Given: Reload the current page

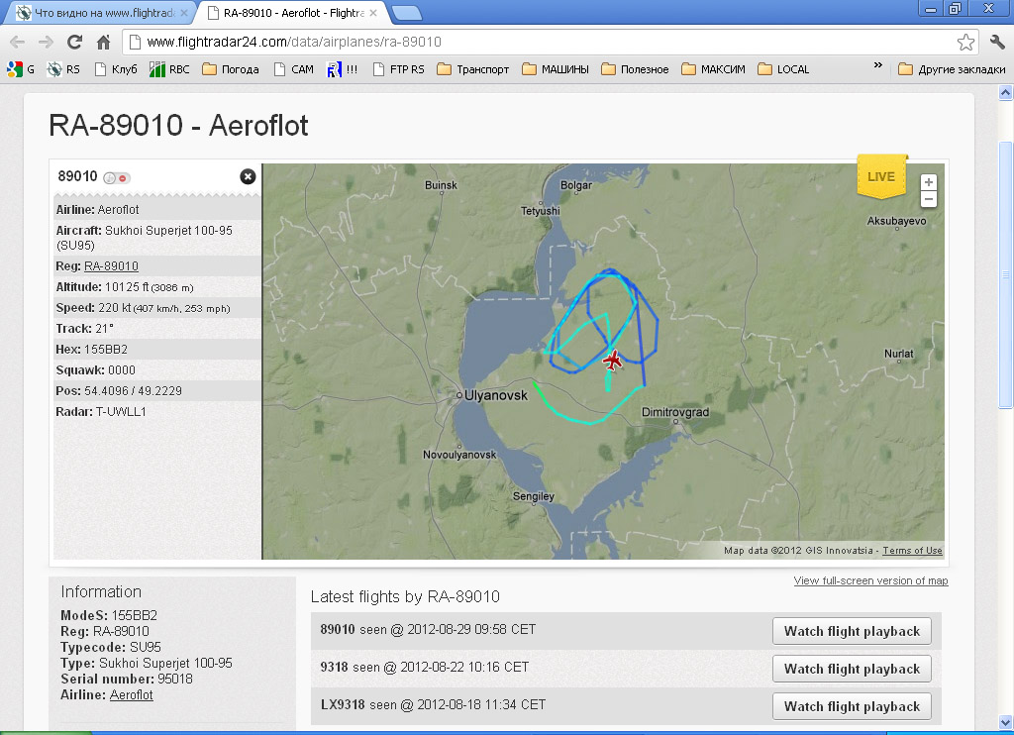Looking at the screenshot, I should point(74,42).
